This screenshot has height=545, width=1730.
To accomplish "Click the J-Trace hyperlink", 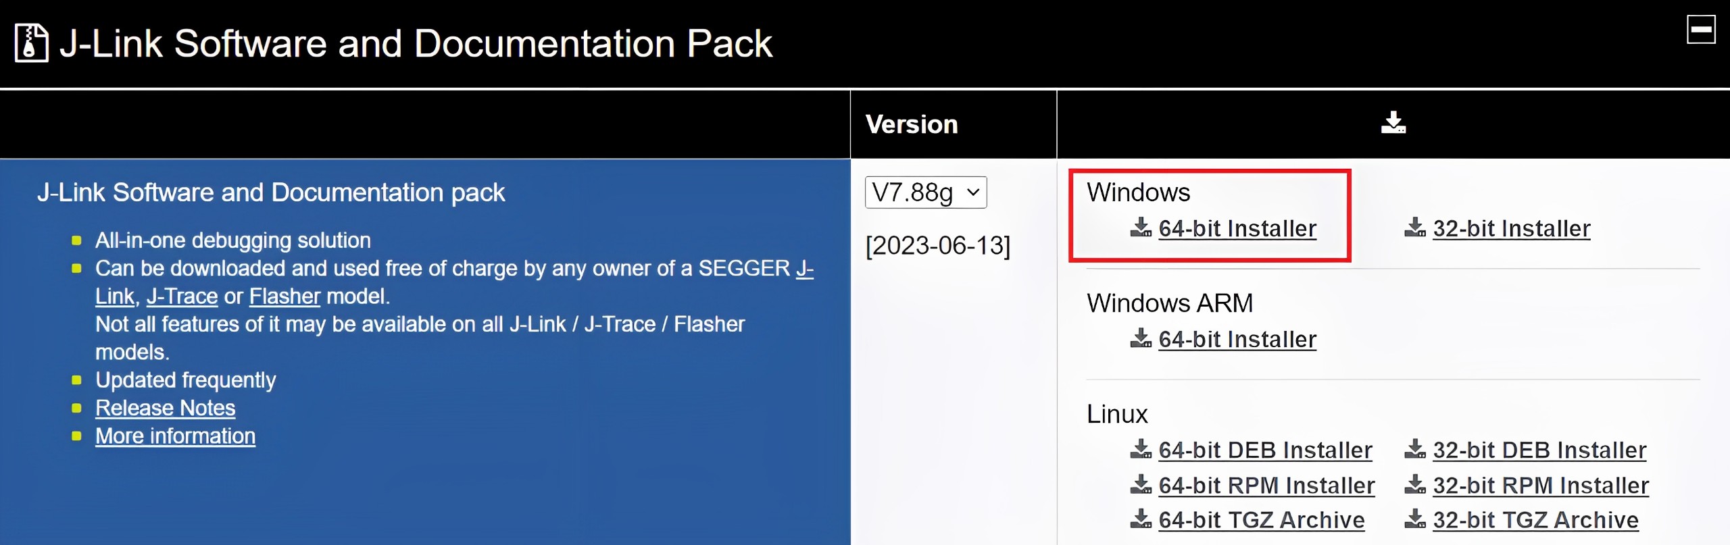I will tap(182, 296).
